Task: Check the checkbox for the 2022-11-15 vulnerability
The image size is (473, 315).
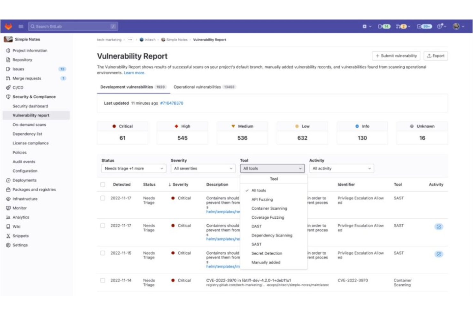Action: (x=103, y=253)
